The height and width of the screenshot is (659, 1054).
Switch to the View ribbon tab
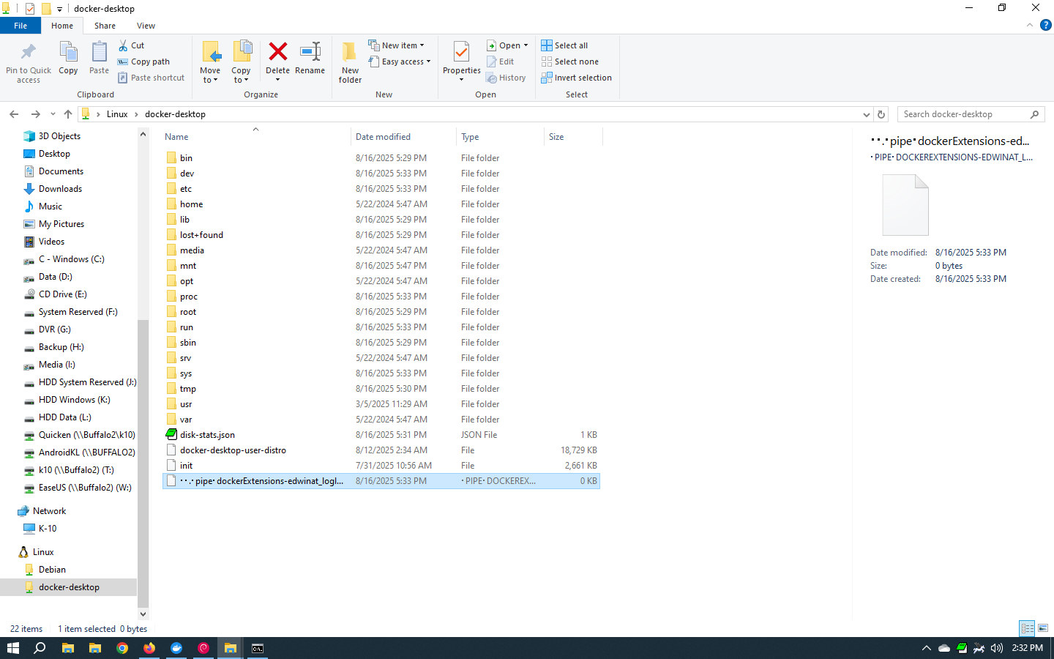coord(146,26)
